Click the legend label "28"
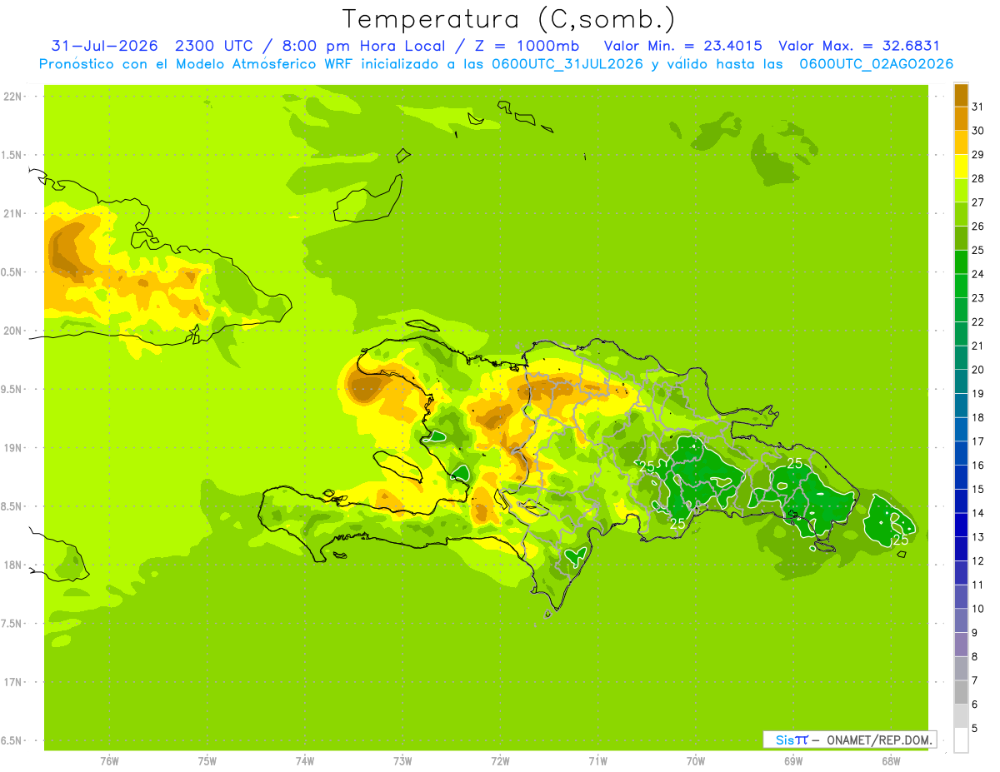The height and width of the screenshot is (772, 1000). click(977, 178)
